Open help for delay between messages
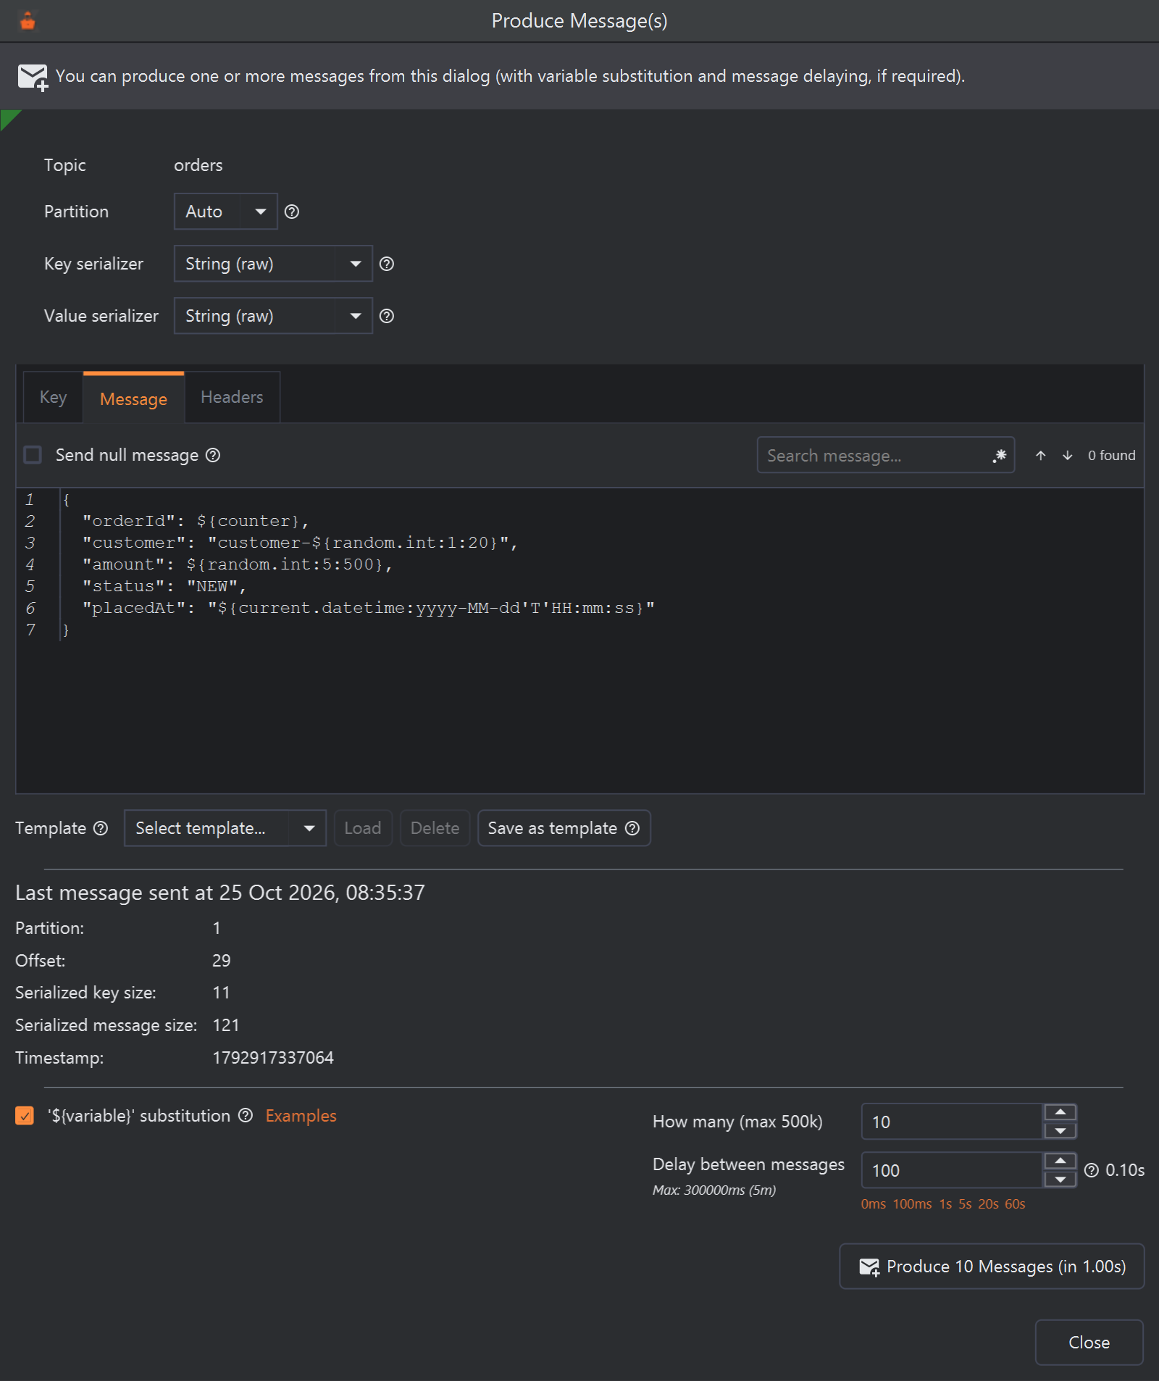This screenshot has height=1381, width=1159. coord(1092,1170)
